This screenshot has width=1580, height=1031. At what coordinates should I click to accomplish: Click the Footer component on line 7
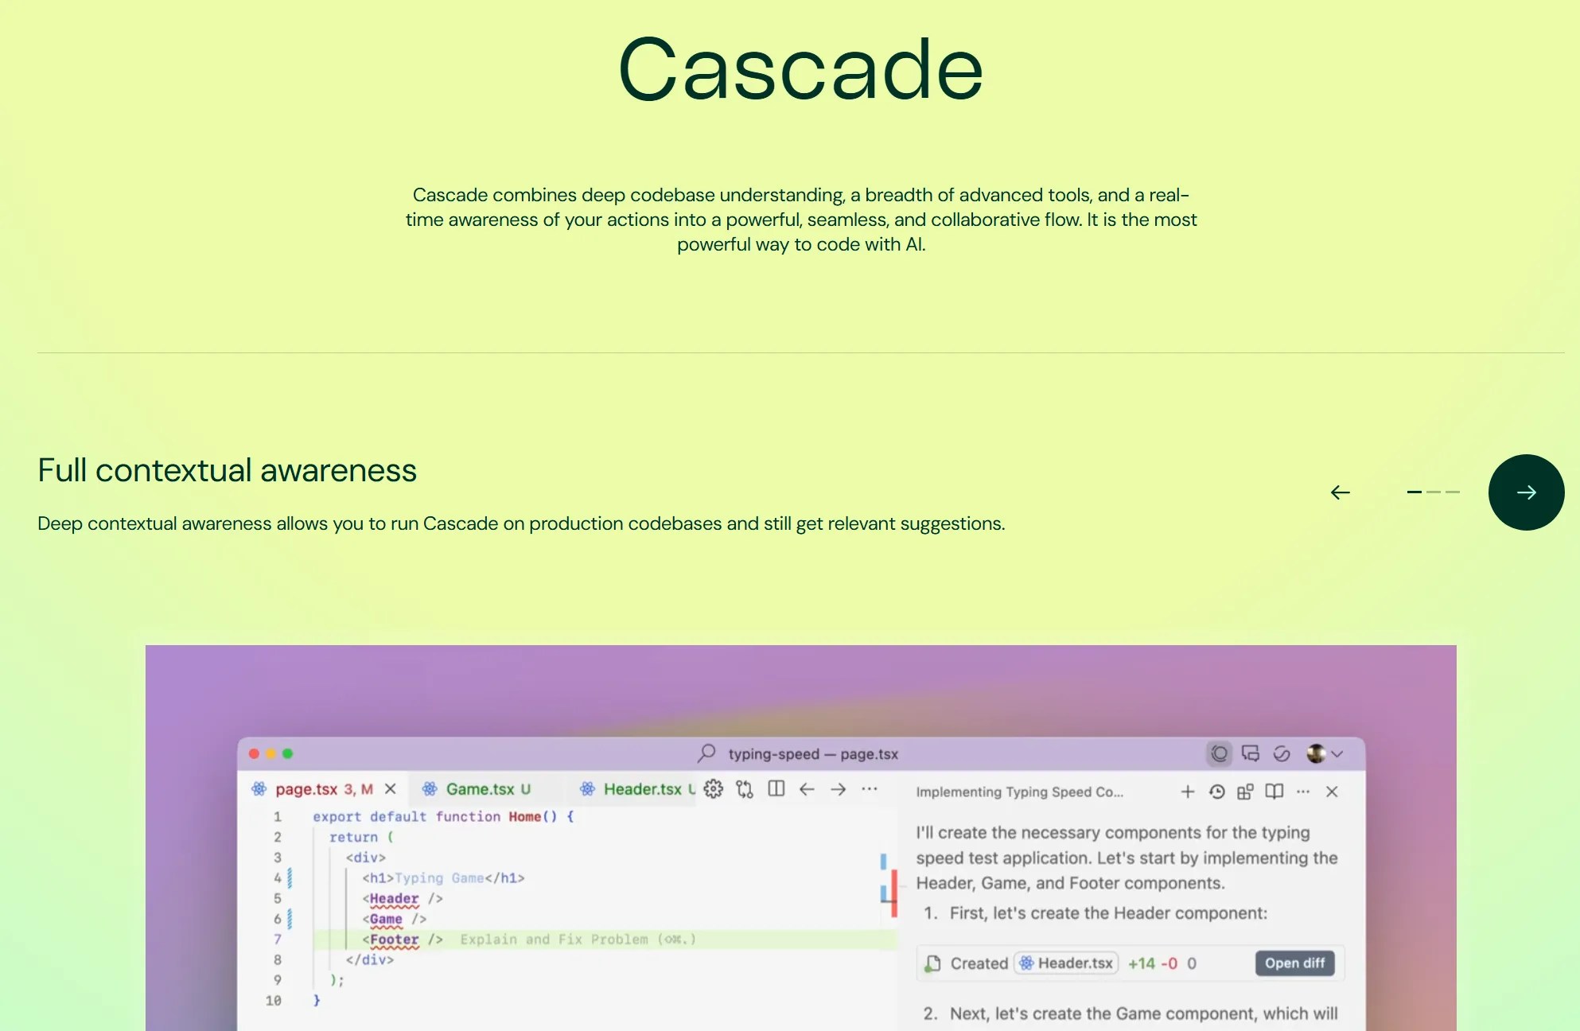point(394,940)
